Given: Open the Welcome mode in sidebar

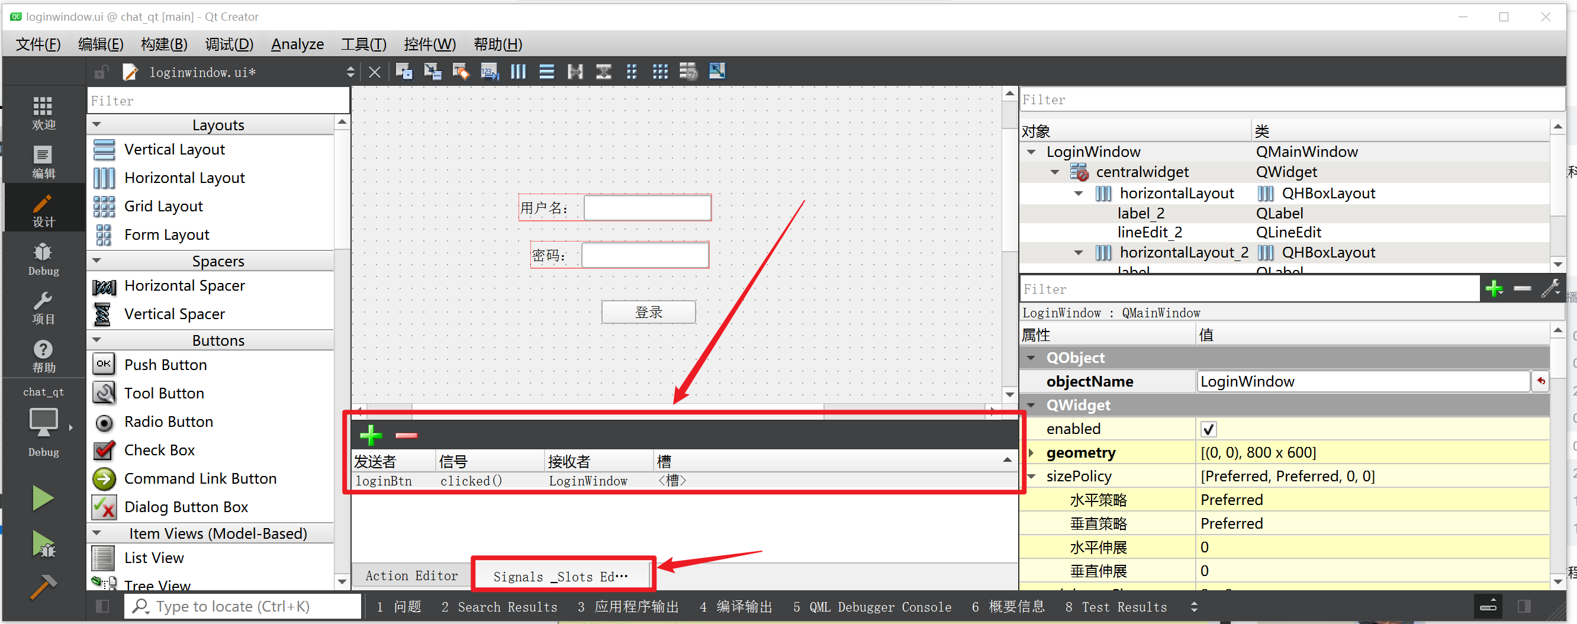Looking at the screenshot, I should [43, 113].
